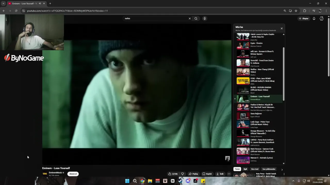
Task: Open a new browser tab
Action: [50, 4]
